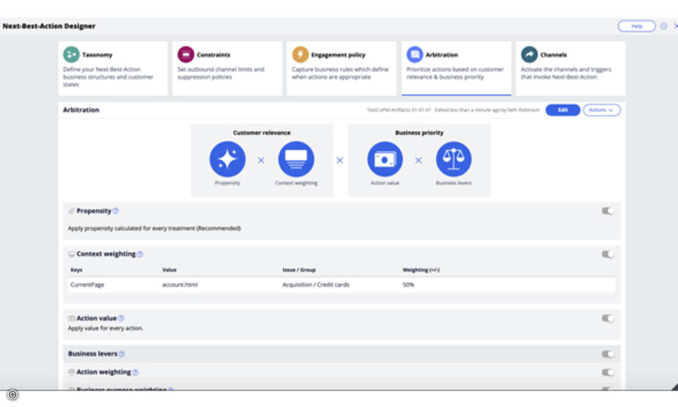Switch to the Engagement policy tab card
The width and height of the screenshot is (678, 407).
[x=342, y=68]
